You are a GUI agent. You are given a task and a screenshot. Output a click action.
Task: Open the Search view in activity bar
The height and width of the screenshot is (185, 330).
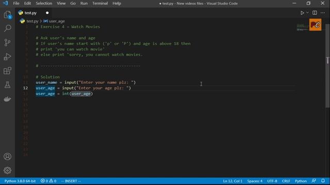8,28
